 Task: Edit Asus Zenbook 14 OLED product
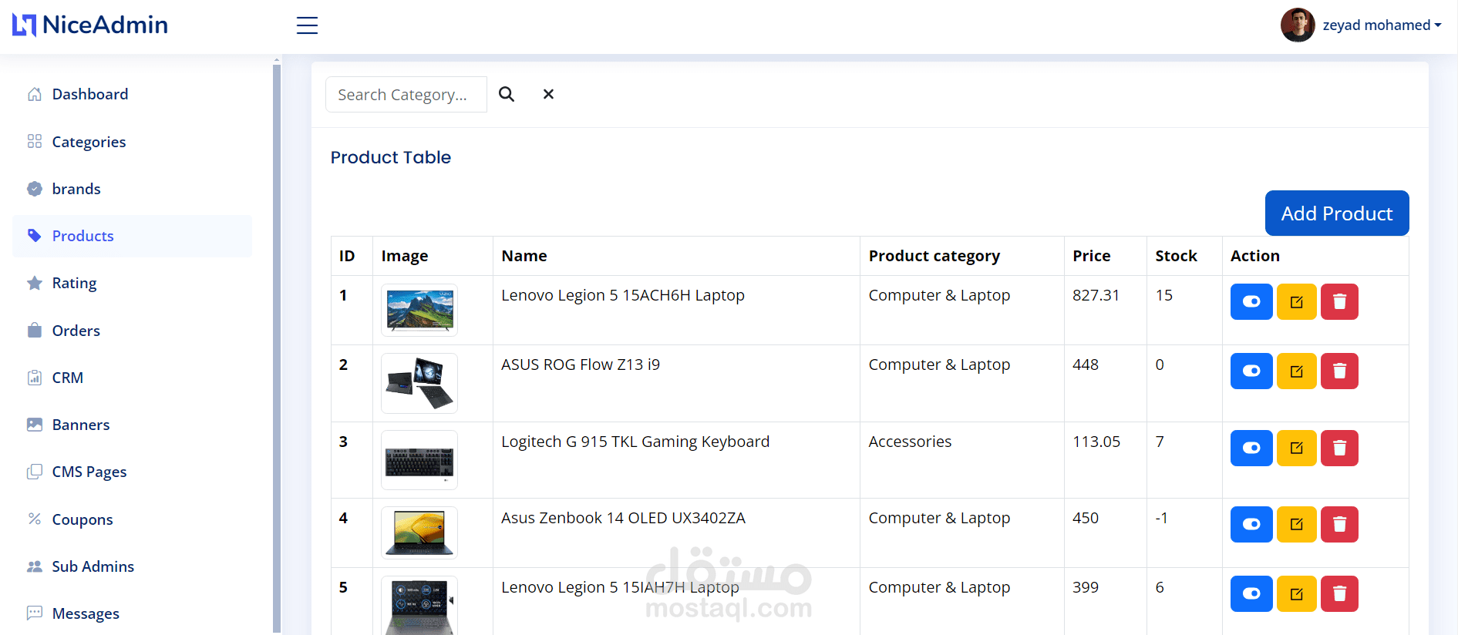(1297, 524)
